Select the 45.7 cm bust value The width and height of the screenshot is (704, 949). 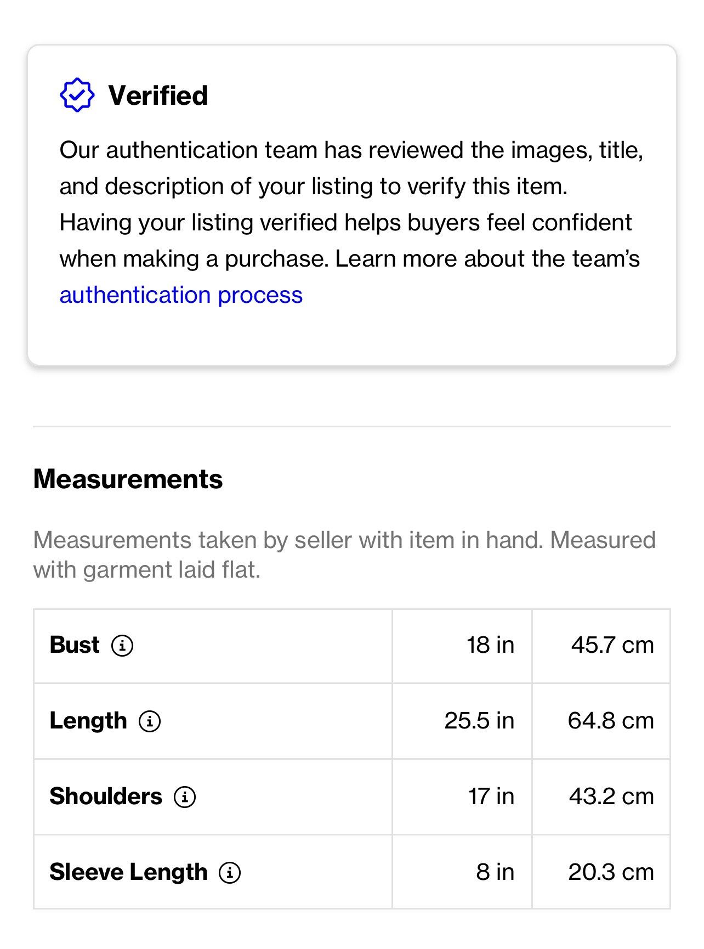point(612,645)
